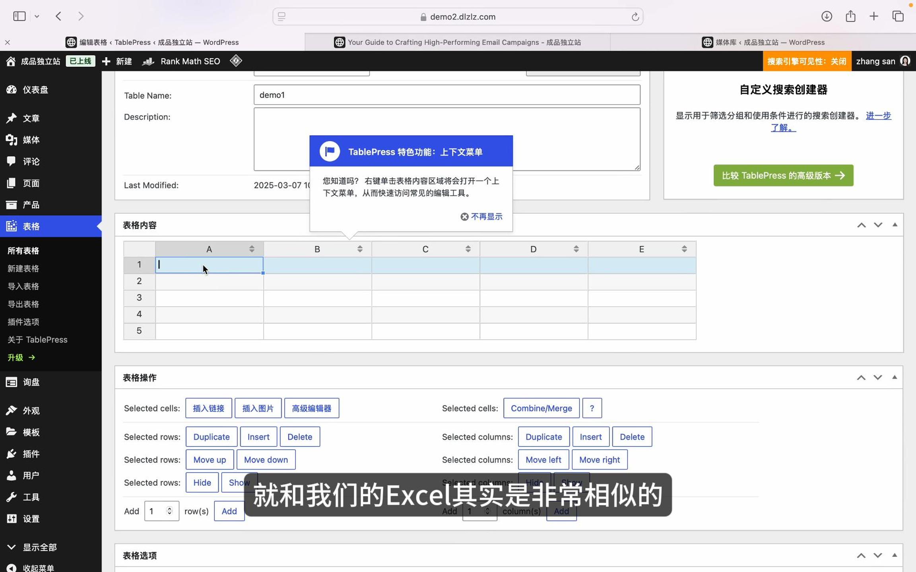Select row 3 header

139,298
